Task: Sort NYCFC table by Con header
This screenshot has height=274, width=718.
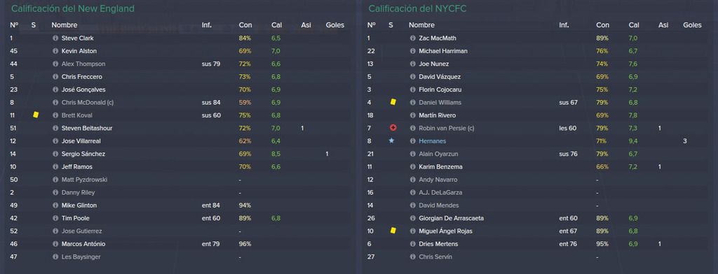Action: [602, 25]
